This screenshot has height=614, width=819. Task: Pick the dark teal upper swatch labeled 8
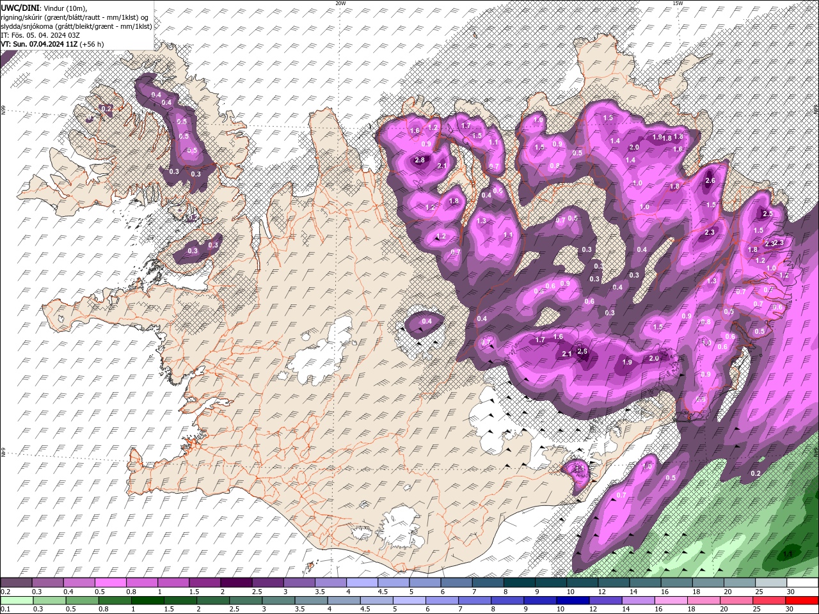coord(519,583)
